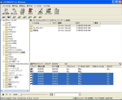The image size is (122, 100).
Task: Open the 表示(V) menu
Action: (29, 6)
